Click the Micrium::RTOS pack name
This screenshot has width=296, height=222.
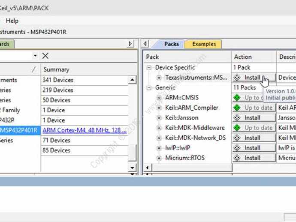(185, 158)
